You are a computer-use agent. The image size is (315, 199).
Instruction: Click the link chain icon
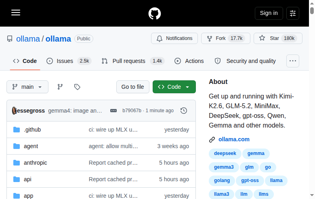212,140
